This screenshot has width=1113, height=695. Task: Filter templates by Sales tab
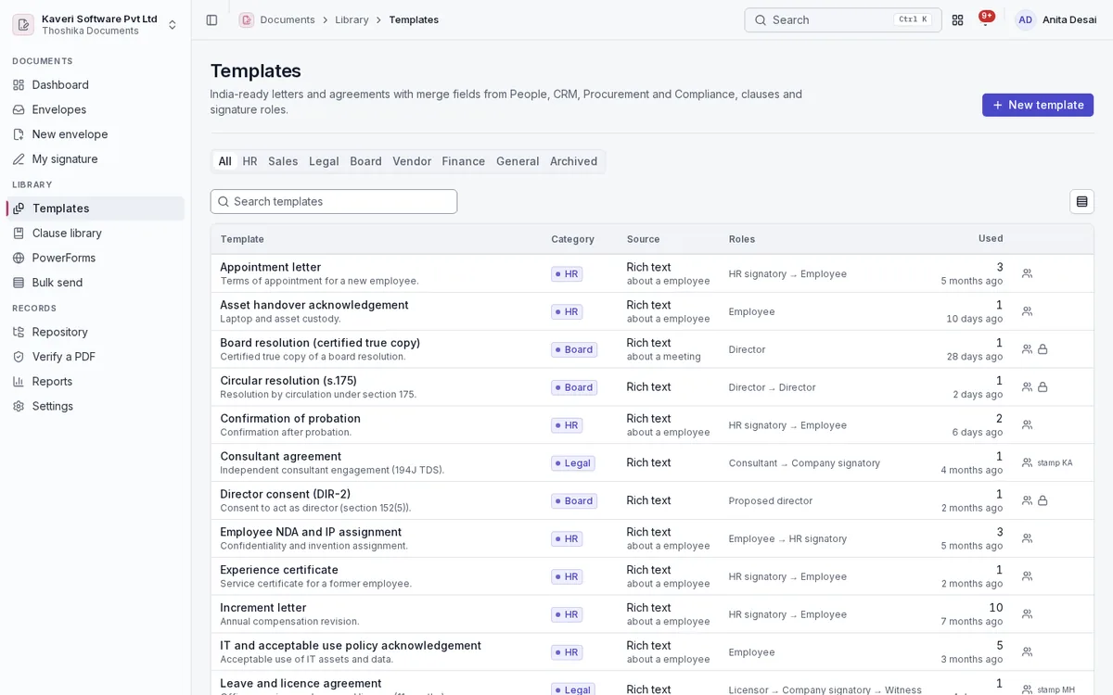283,161
